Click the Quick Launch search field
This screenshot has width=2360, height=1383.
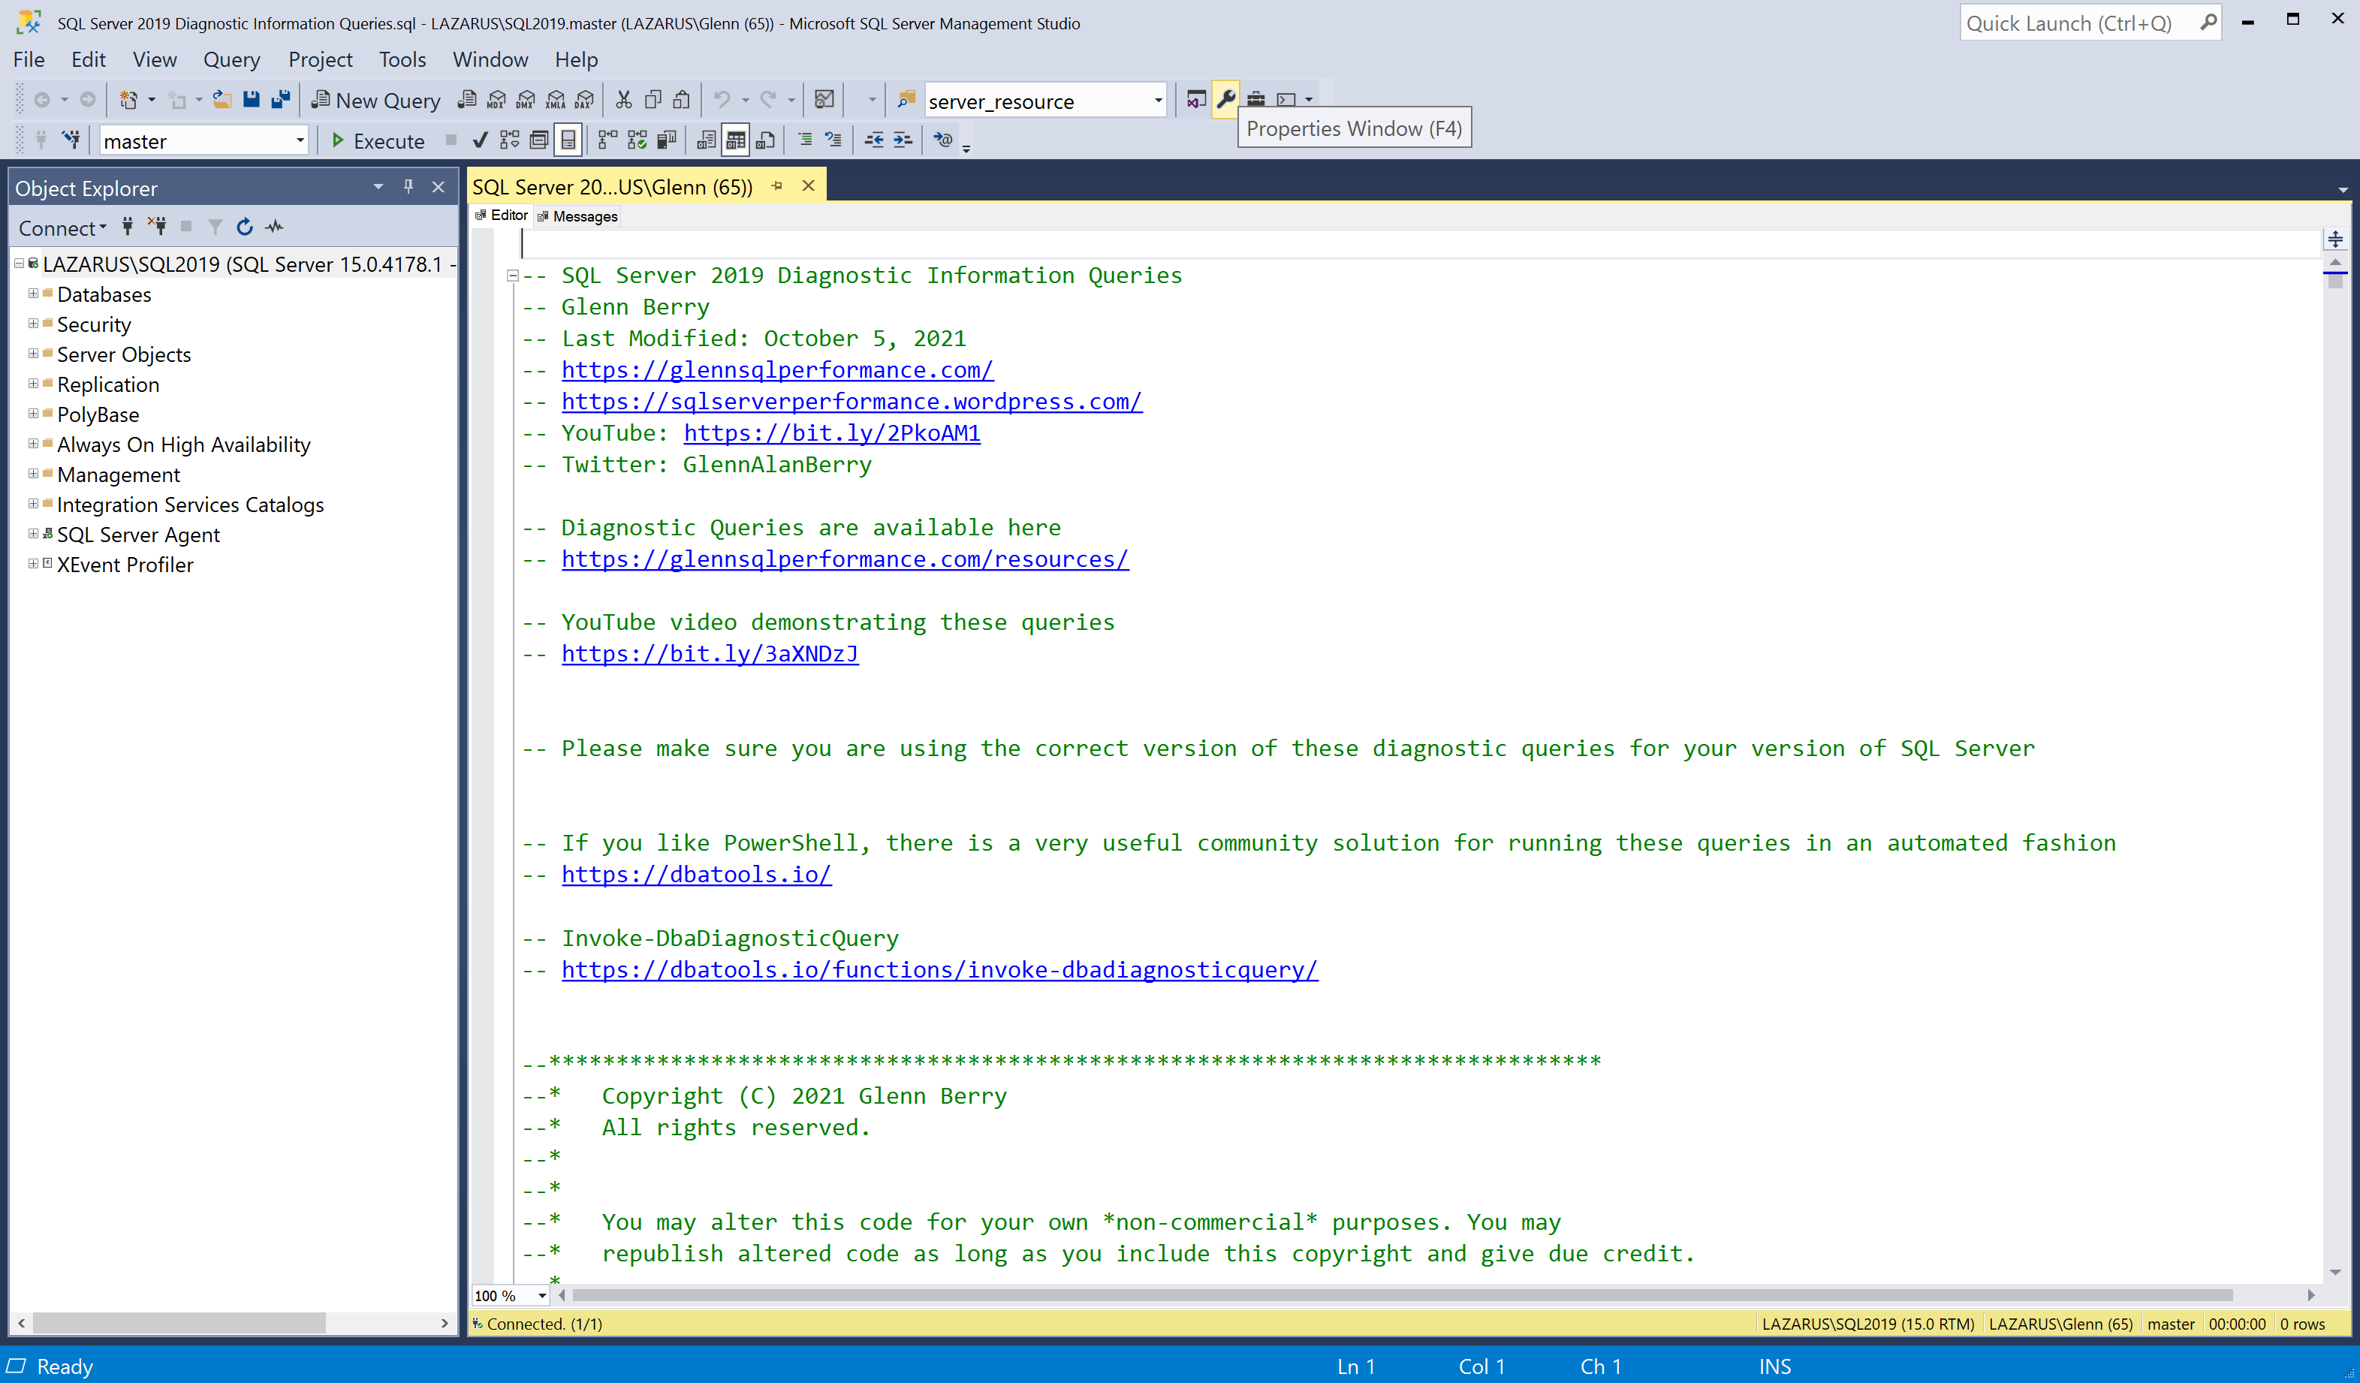pos(2079,23)
